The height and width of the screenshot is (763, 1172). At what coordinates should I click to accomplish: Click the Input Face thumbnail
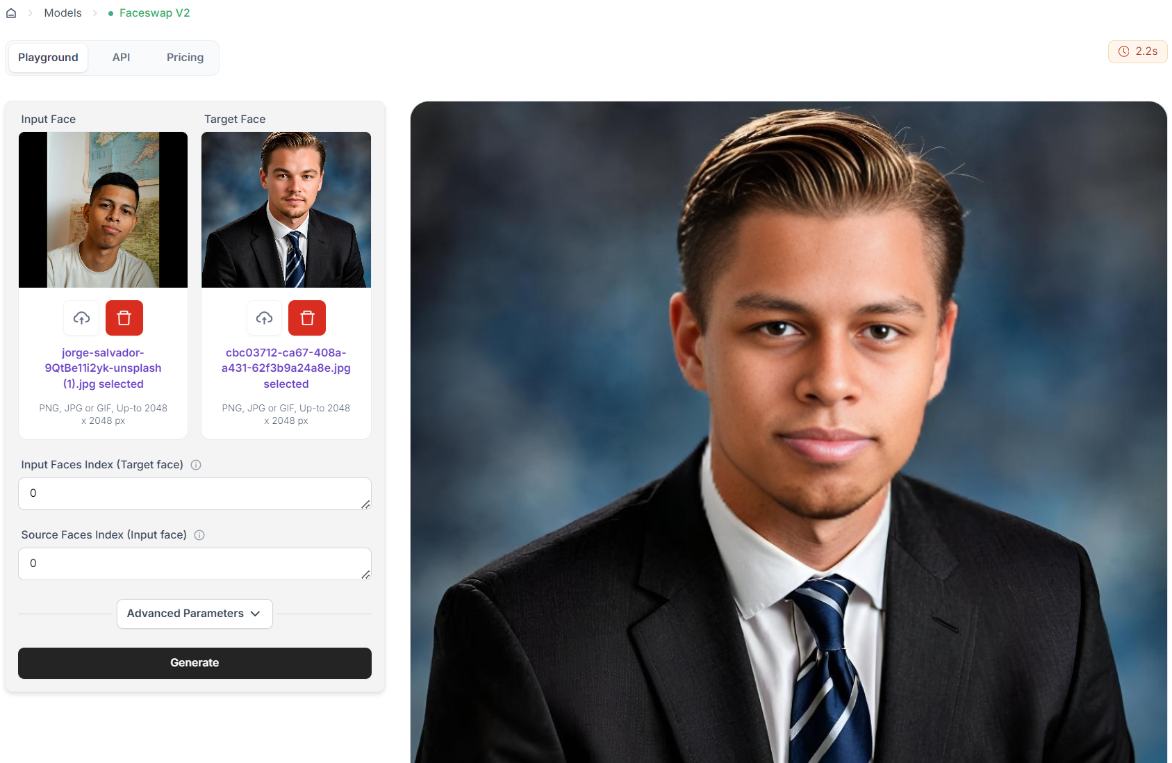click(x=103, y=210)
